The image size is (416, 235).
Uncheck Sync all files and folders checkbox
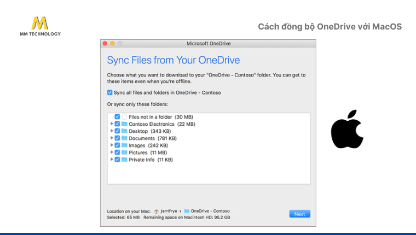point(109,92)
